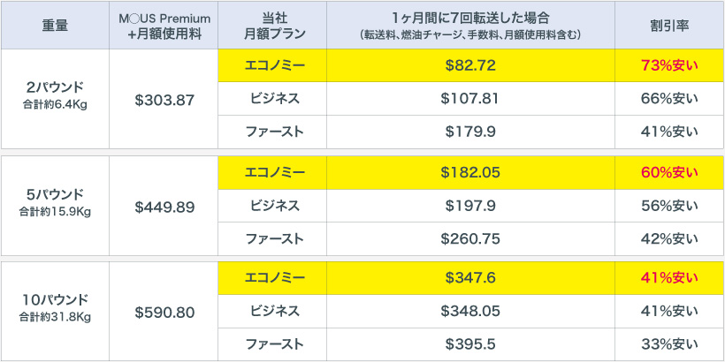This screenshot has width=725, height=362.
Task: Click the 33%安い discount cell
Action: (669, 343)
